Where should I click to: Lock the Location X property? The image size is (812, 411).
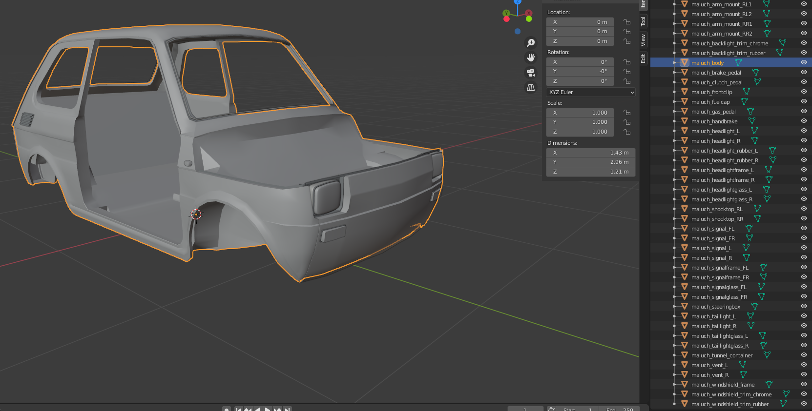627,22
